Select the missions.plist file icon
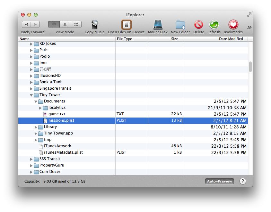This screenshot has width=271, height=212. 45,120
